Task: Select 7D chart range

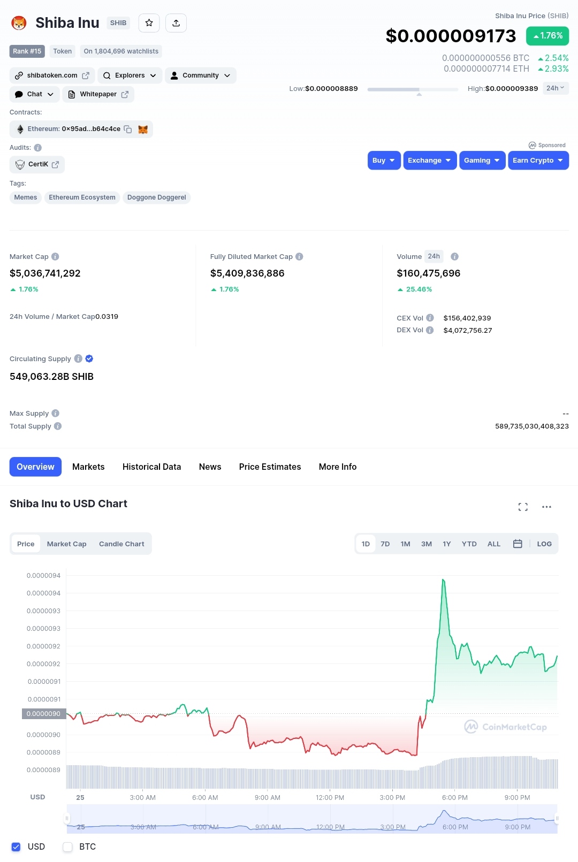Action: click(385, 544)
